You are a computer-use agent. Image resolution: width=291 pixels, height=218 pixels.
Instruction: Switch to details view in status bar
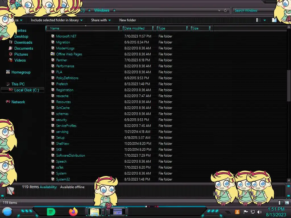(x=280, y=203)
